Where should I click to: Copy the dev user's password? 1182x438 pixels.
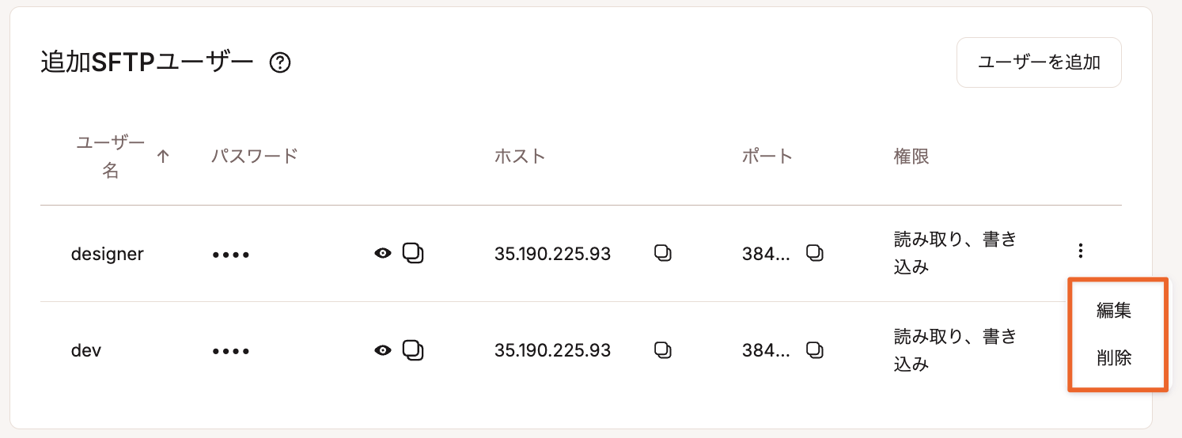(x=413, y=349)
